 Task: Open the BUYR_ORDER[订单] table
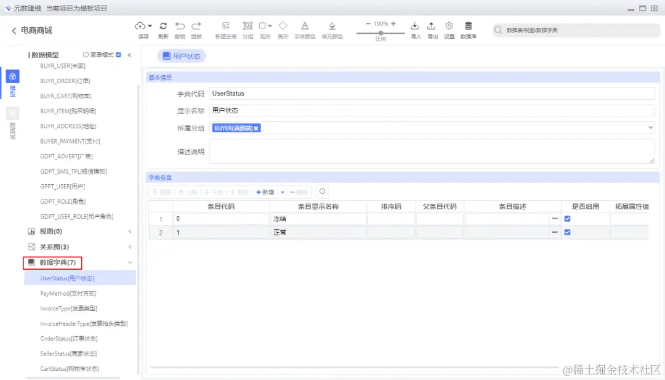click(65, 81)
